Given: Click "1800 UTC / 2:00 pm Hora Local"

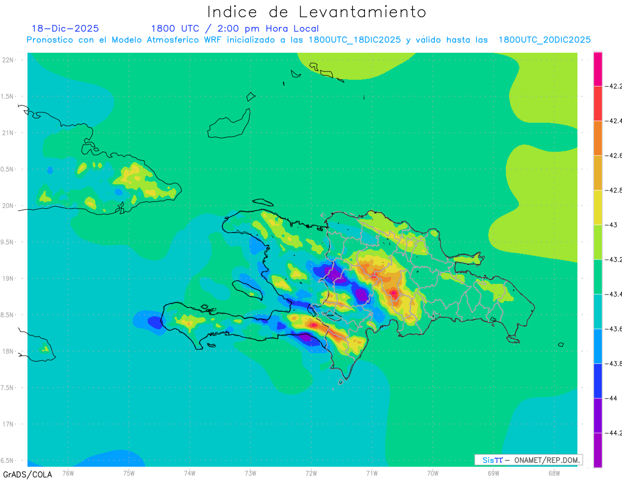Looking at the screenshot, I should point(235,29).
